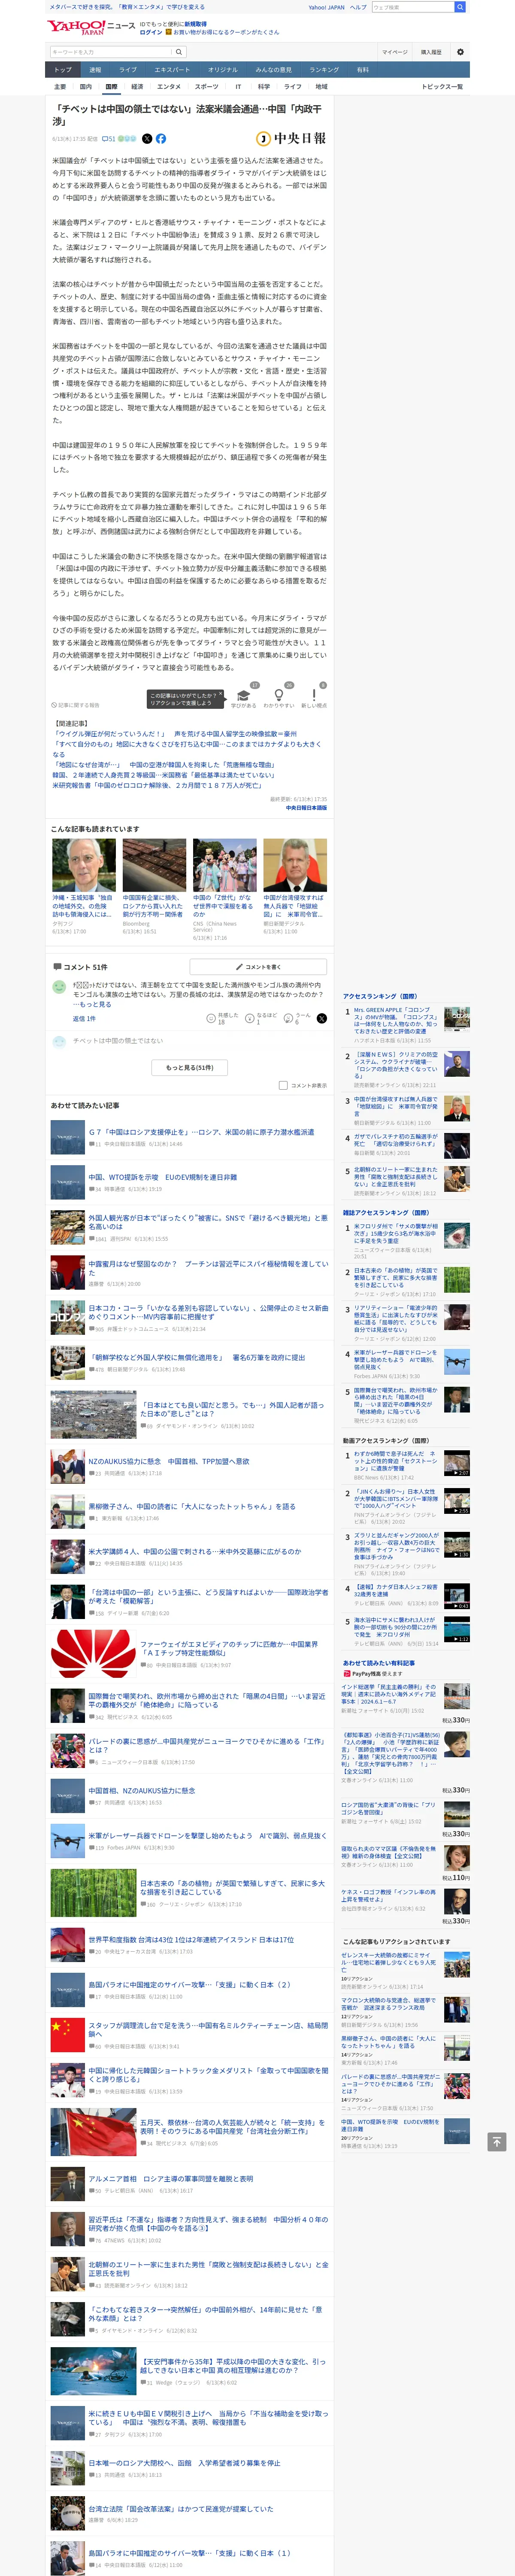
Task: Click the commenter avatar icon
Action: point(59,987)
